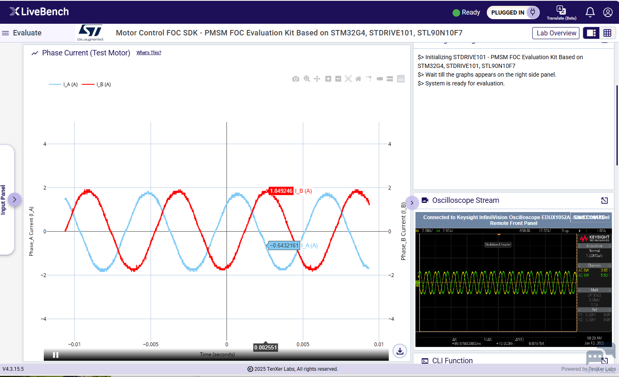This screenshot has width=619, height=377.
Task: Open the Evaluate hamburger menu
Action: point(5,33)
